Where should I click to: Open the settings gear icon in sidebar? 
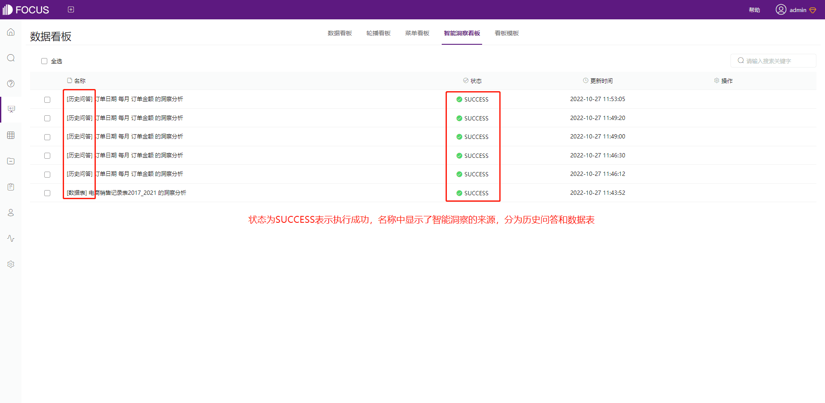(11, 264)
